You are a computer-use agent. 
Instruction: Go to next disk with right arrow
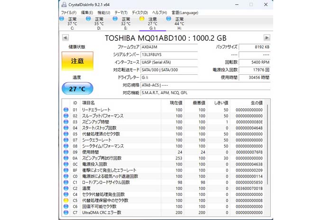click(267, 38)
